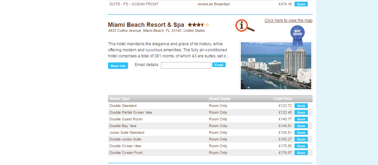Click the £149.81 price
The width and height of the screenshot is (378, 165).
[285, 126]
